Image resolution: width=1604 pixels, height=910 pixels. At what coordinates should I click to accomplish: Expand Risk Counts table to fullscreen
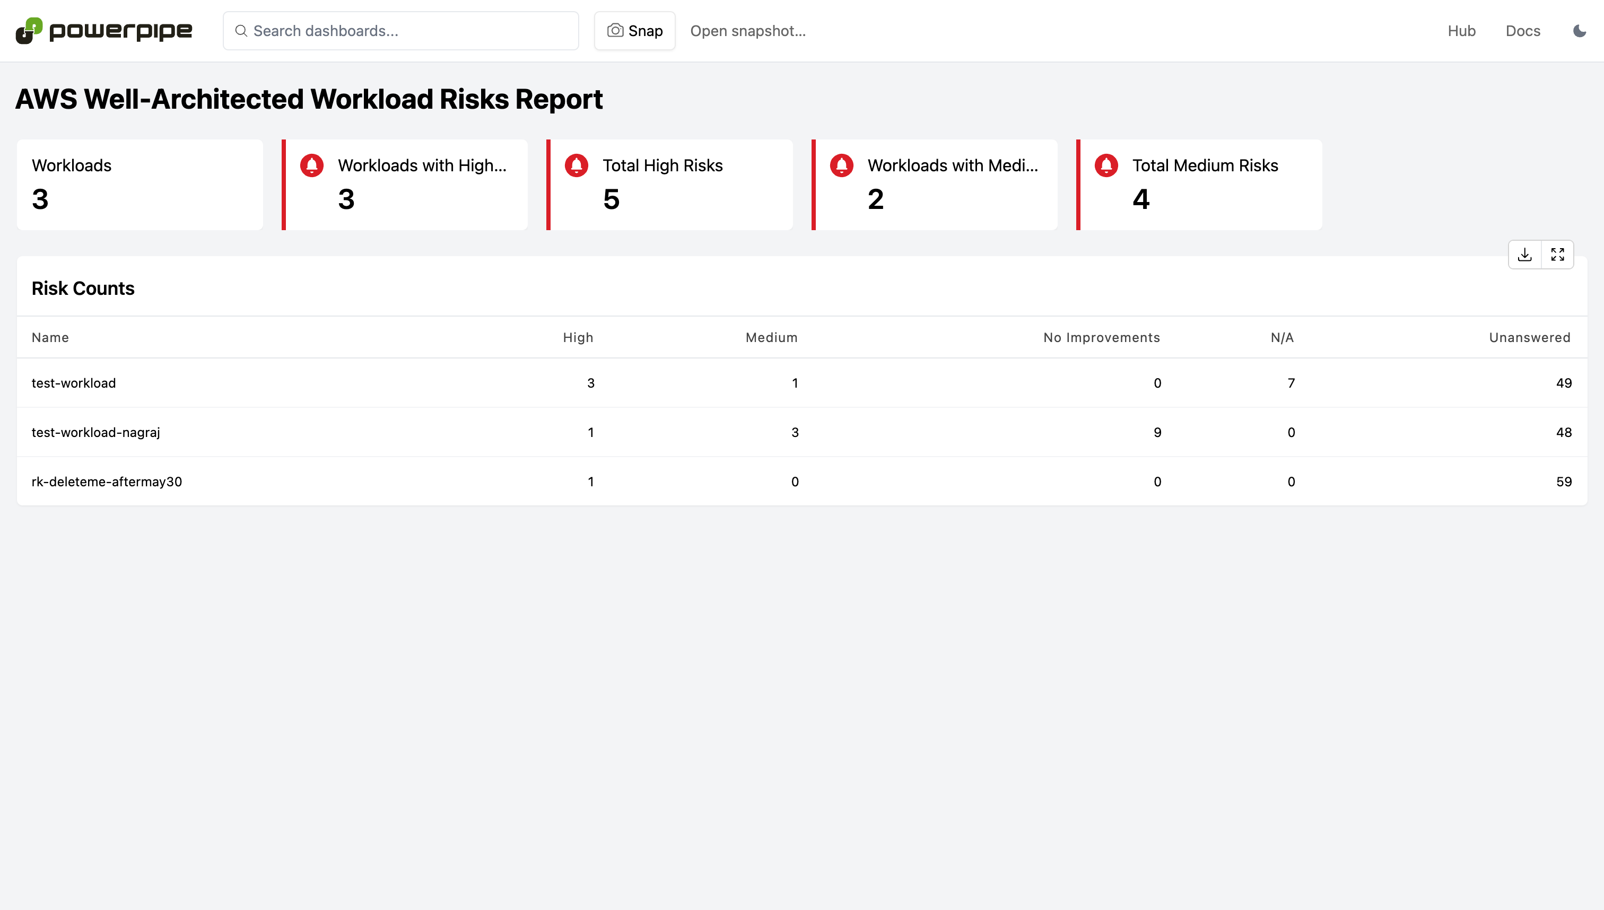(x=1557, y=255)
